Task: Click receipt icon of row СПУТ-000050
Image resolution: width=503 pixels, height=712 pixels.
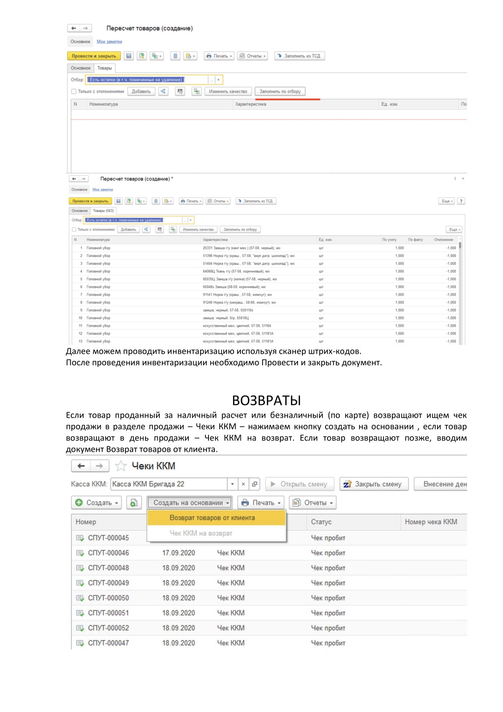Action: tap(80, 598)
